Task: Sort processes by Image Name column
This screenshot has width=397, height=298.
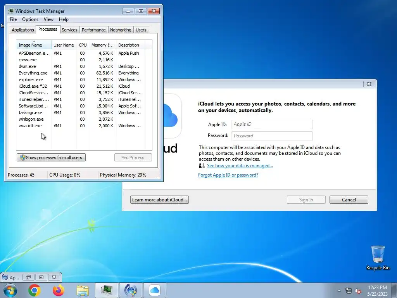Action: (x=34, y=45)
